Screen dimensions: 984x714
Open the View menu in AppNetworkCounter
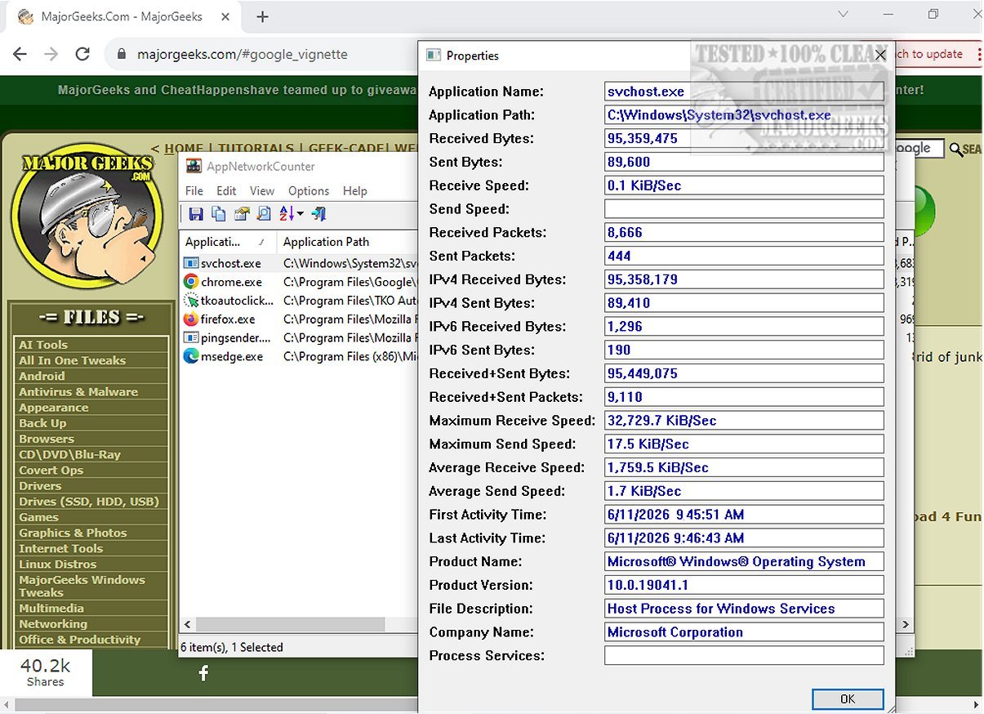(262, 190)
